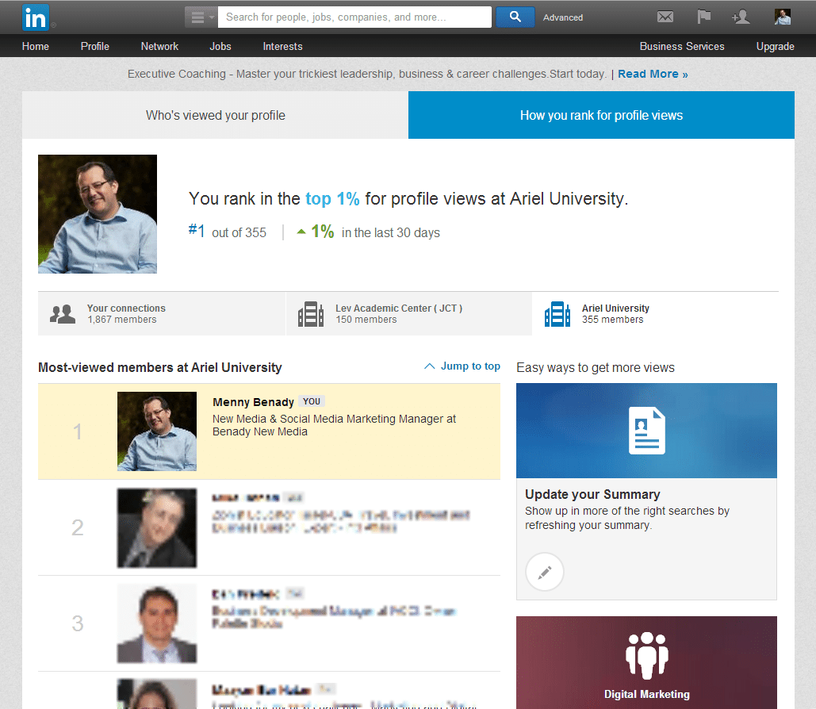
Task: Select the Lev Academic Center group tab
Action: 409,313
